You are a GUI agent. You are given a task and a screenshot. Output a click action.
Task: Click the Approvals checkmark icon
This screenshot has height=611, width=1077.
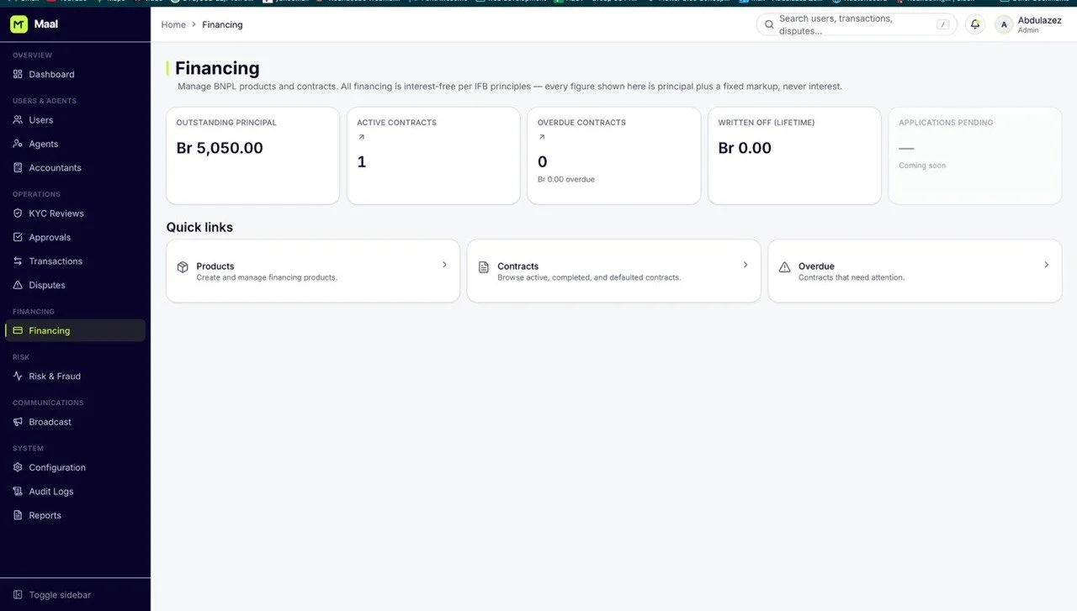(x=18, y=237)
